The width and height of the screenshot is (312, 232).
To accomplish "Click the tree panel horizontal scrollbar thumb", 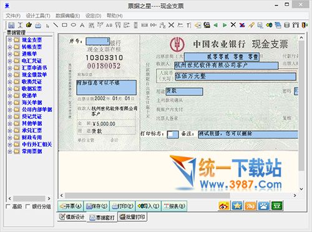I will point(29,198).
